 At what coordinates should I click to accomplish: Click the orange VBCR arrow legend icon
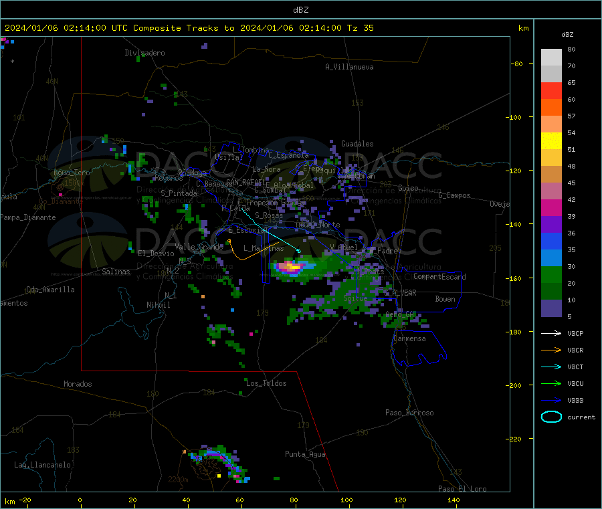[551, 350]
